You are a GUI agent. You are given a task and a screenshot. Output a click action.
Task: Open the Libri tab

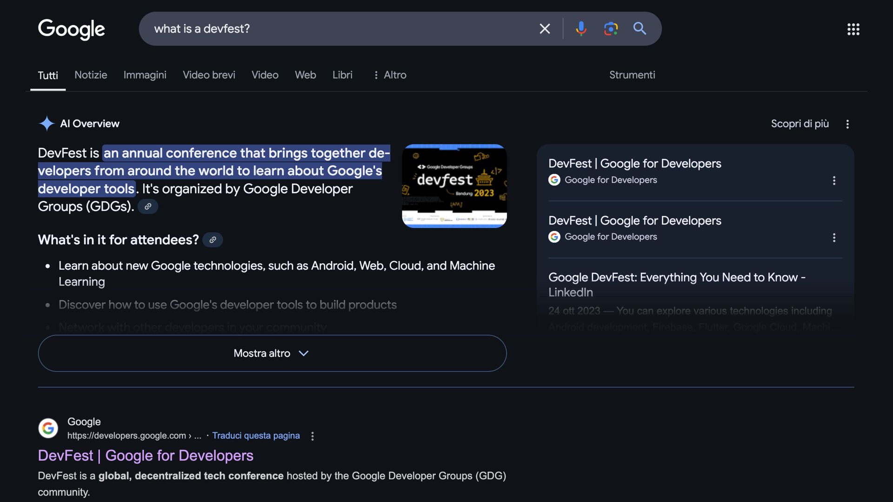[x=342, y=75]
